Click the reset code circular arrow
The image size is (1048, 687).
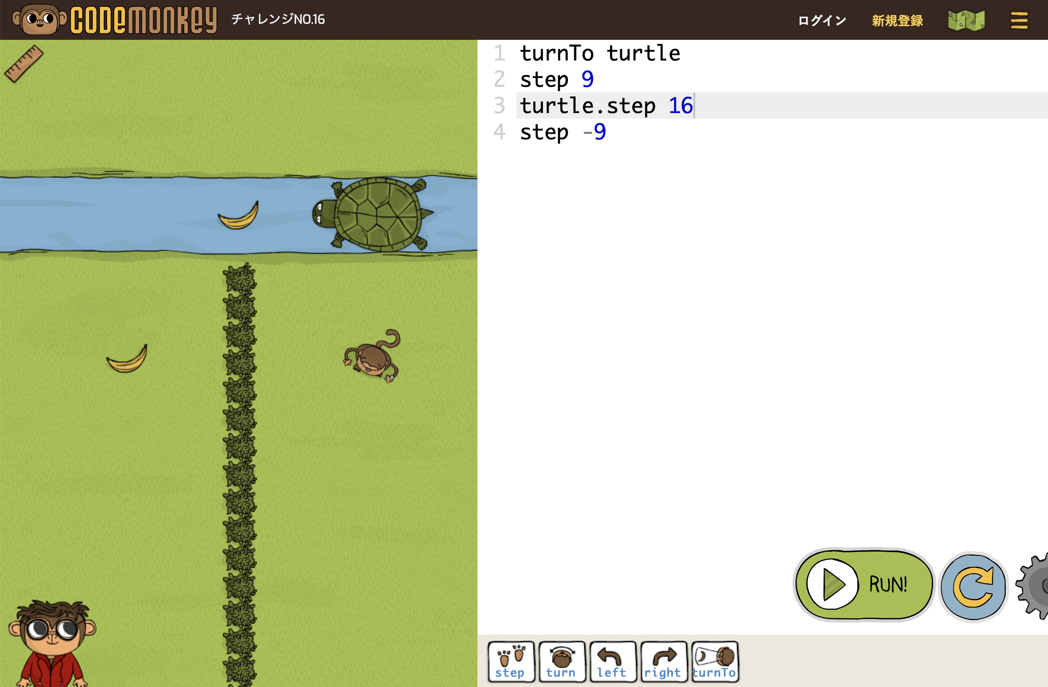(x=973, y=587)
